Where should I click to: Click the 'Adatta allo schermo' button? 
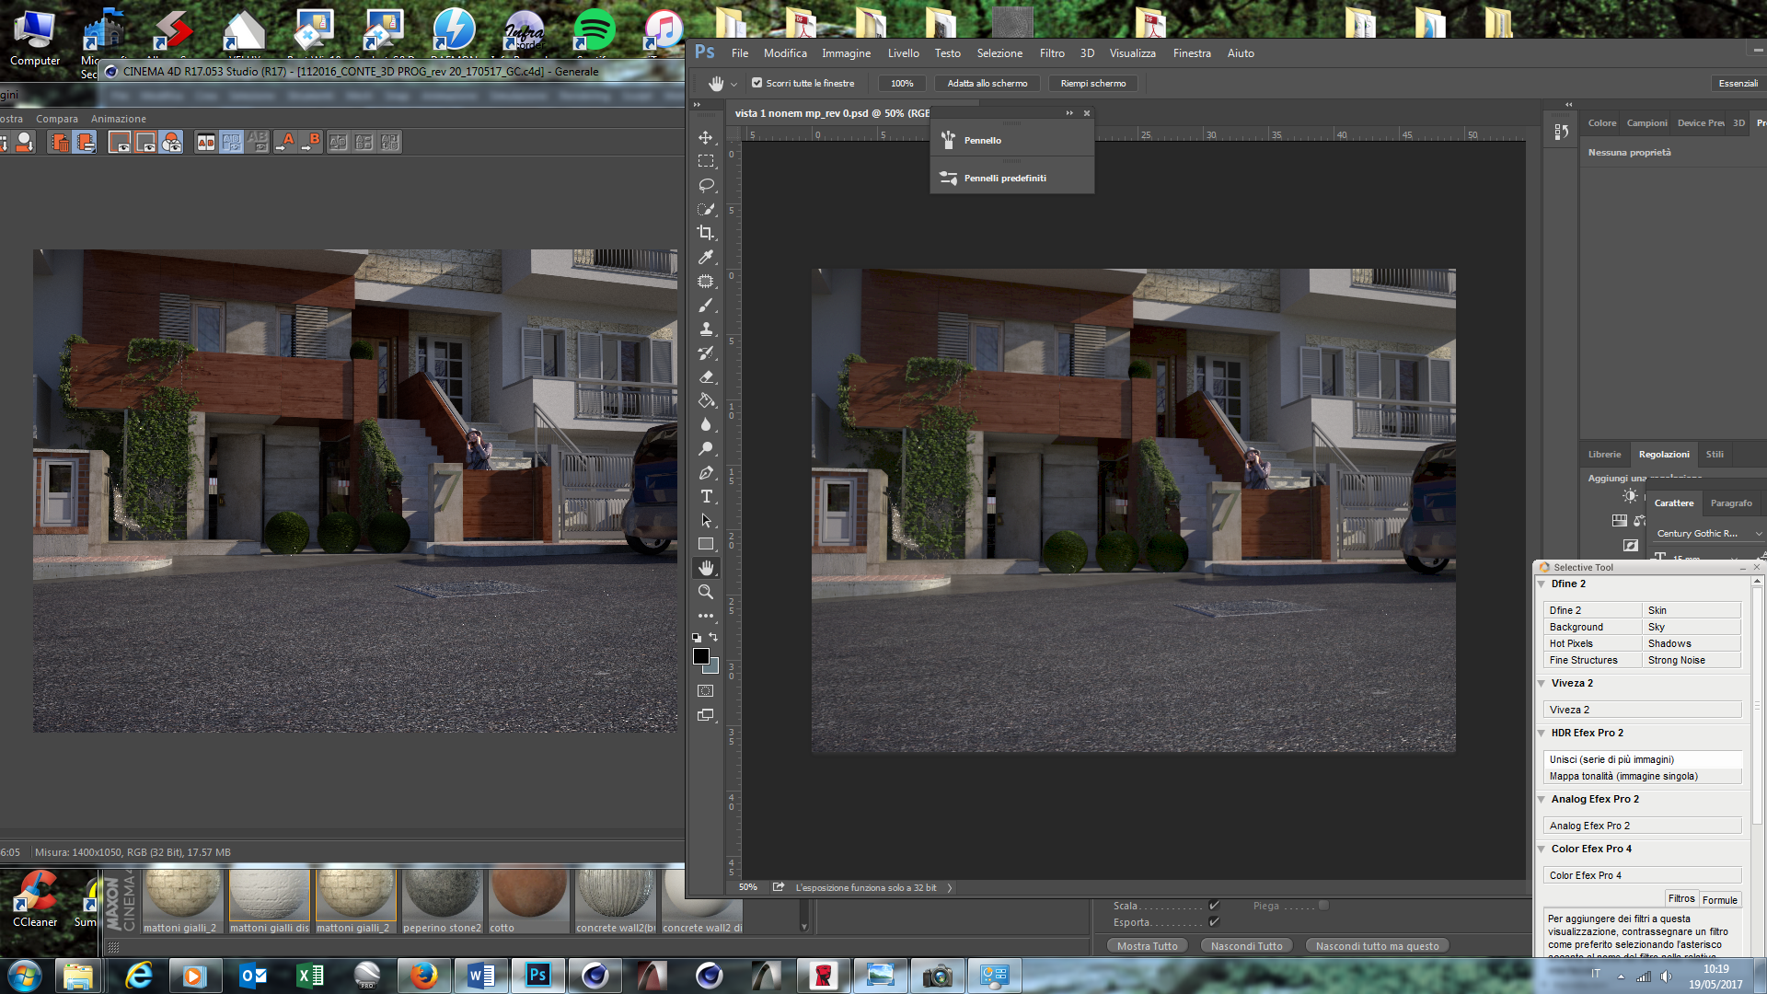[987, 83]
